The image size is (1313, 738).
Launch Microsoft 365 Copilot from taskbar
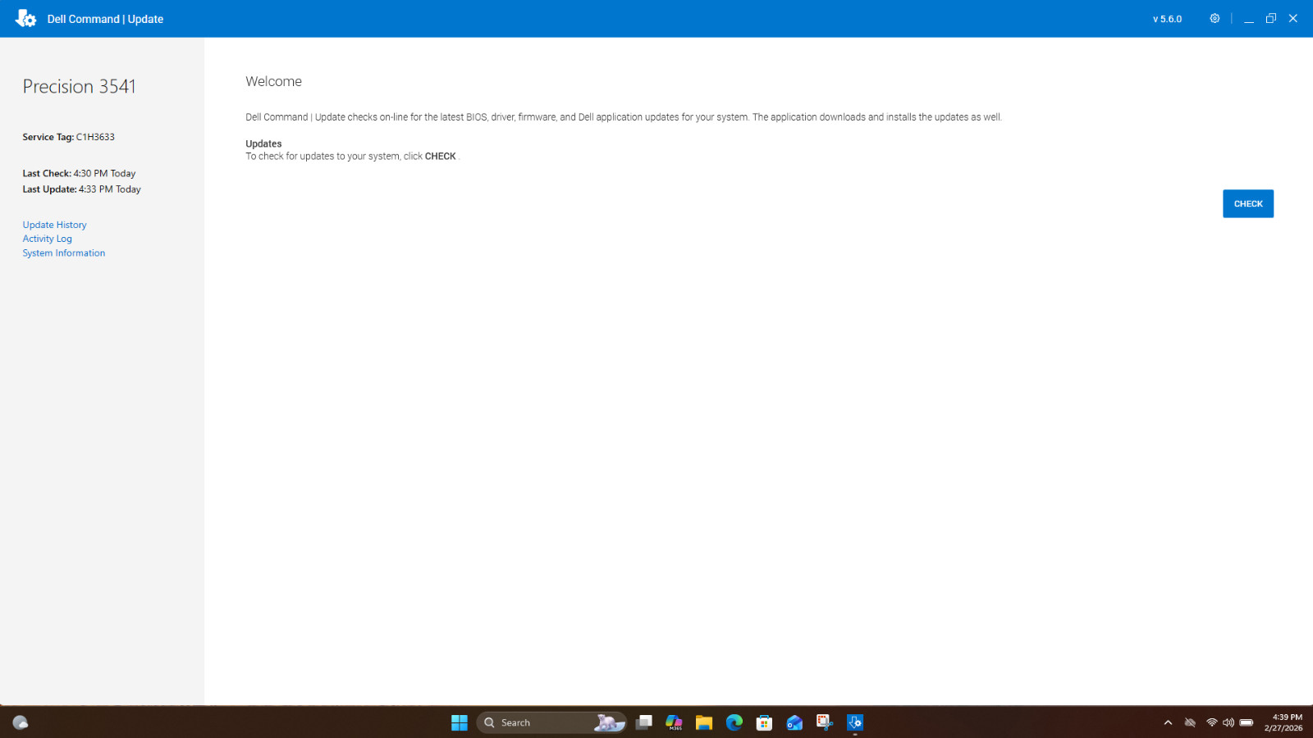click(674, 722)
